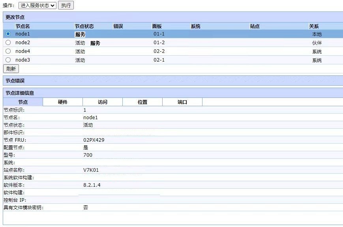Open the 访问 tab
The height and width of the screenshot is (227, 343).
point(103,102)
